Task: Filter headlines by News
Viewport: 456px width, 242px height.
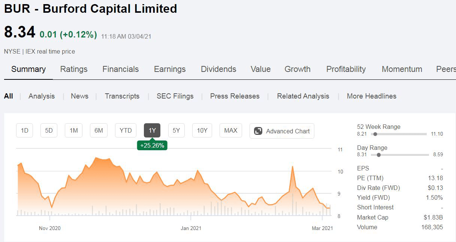Action: click(x=79, y=96)
